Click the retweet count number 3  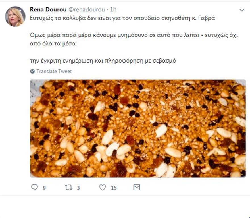pyautogui.click(x=78, y=188)
